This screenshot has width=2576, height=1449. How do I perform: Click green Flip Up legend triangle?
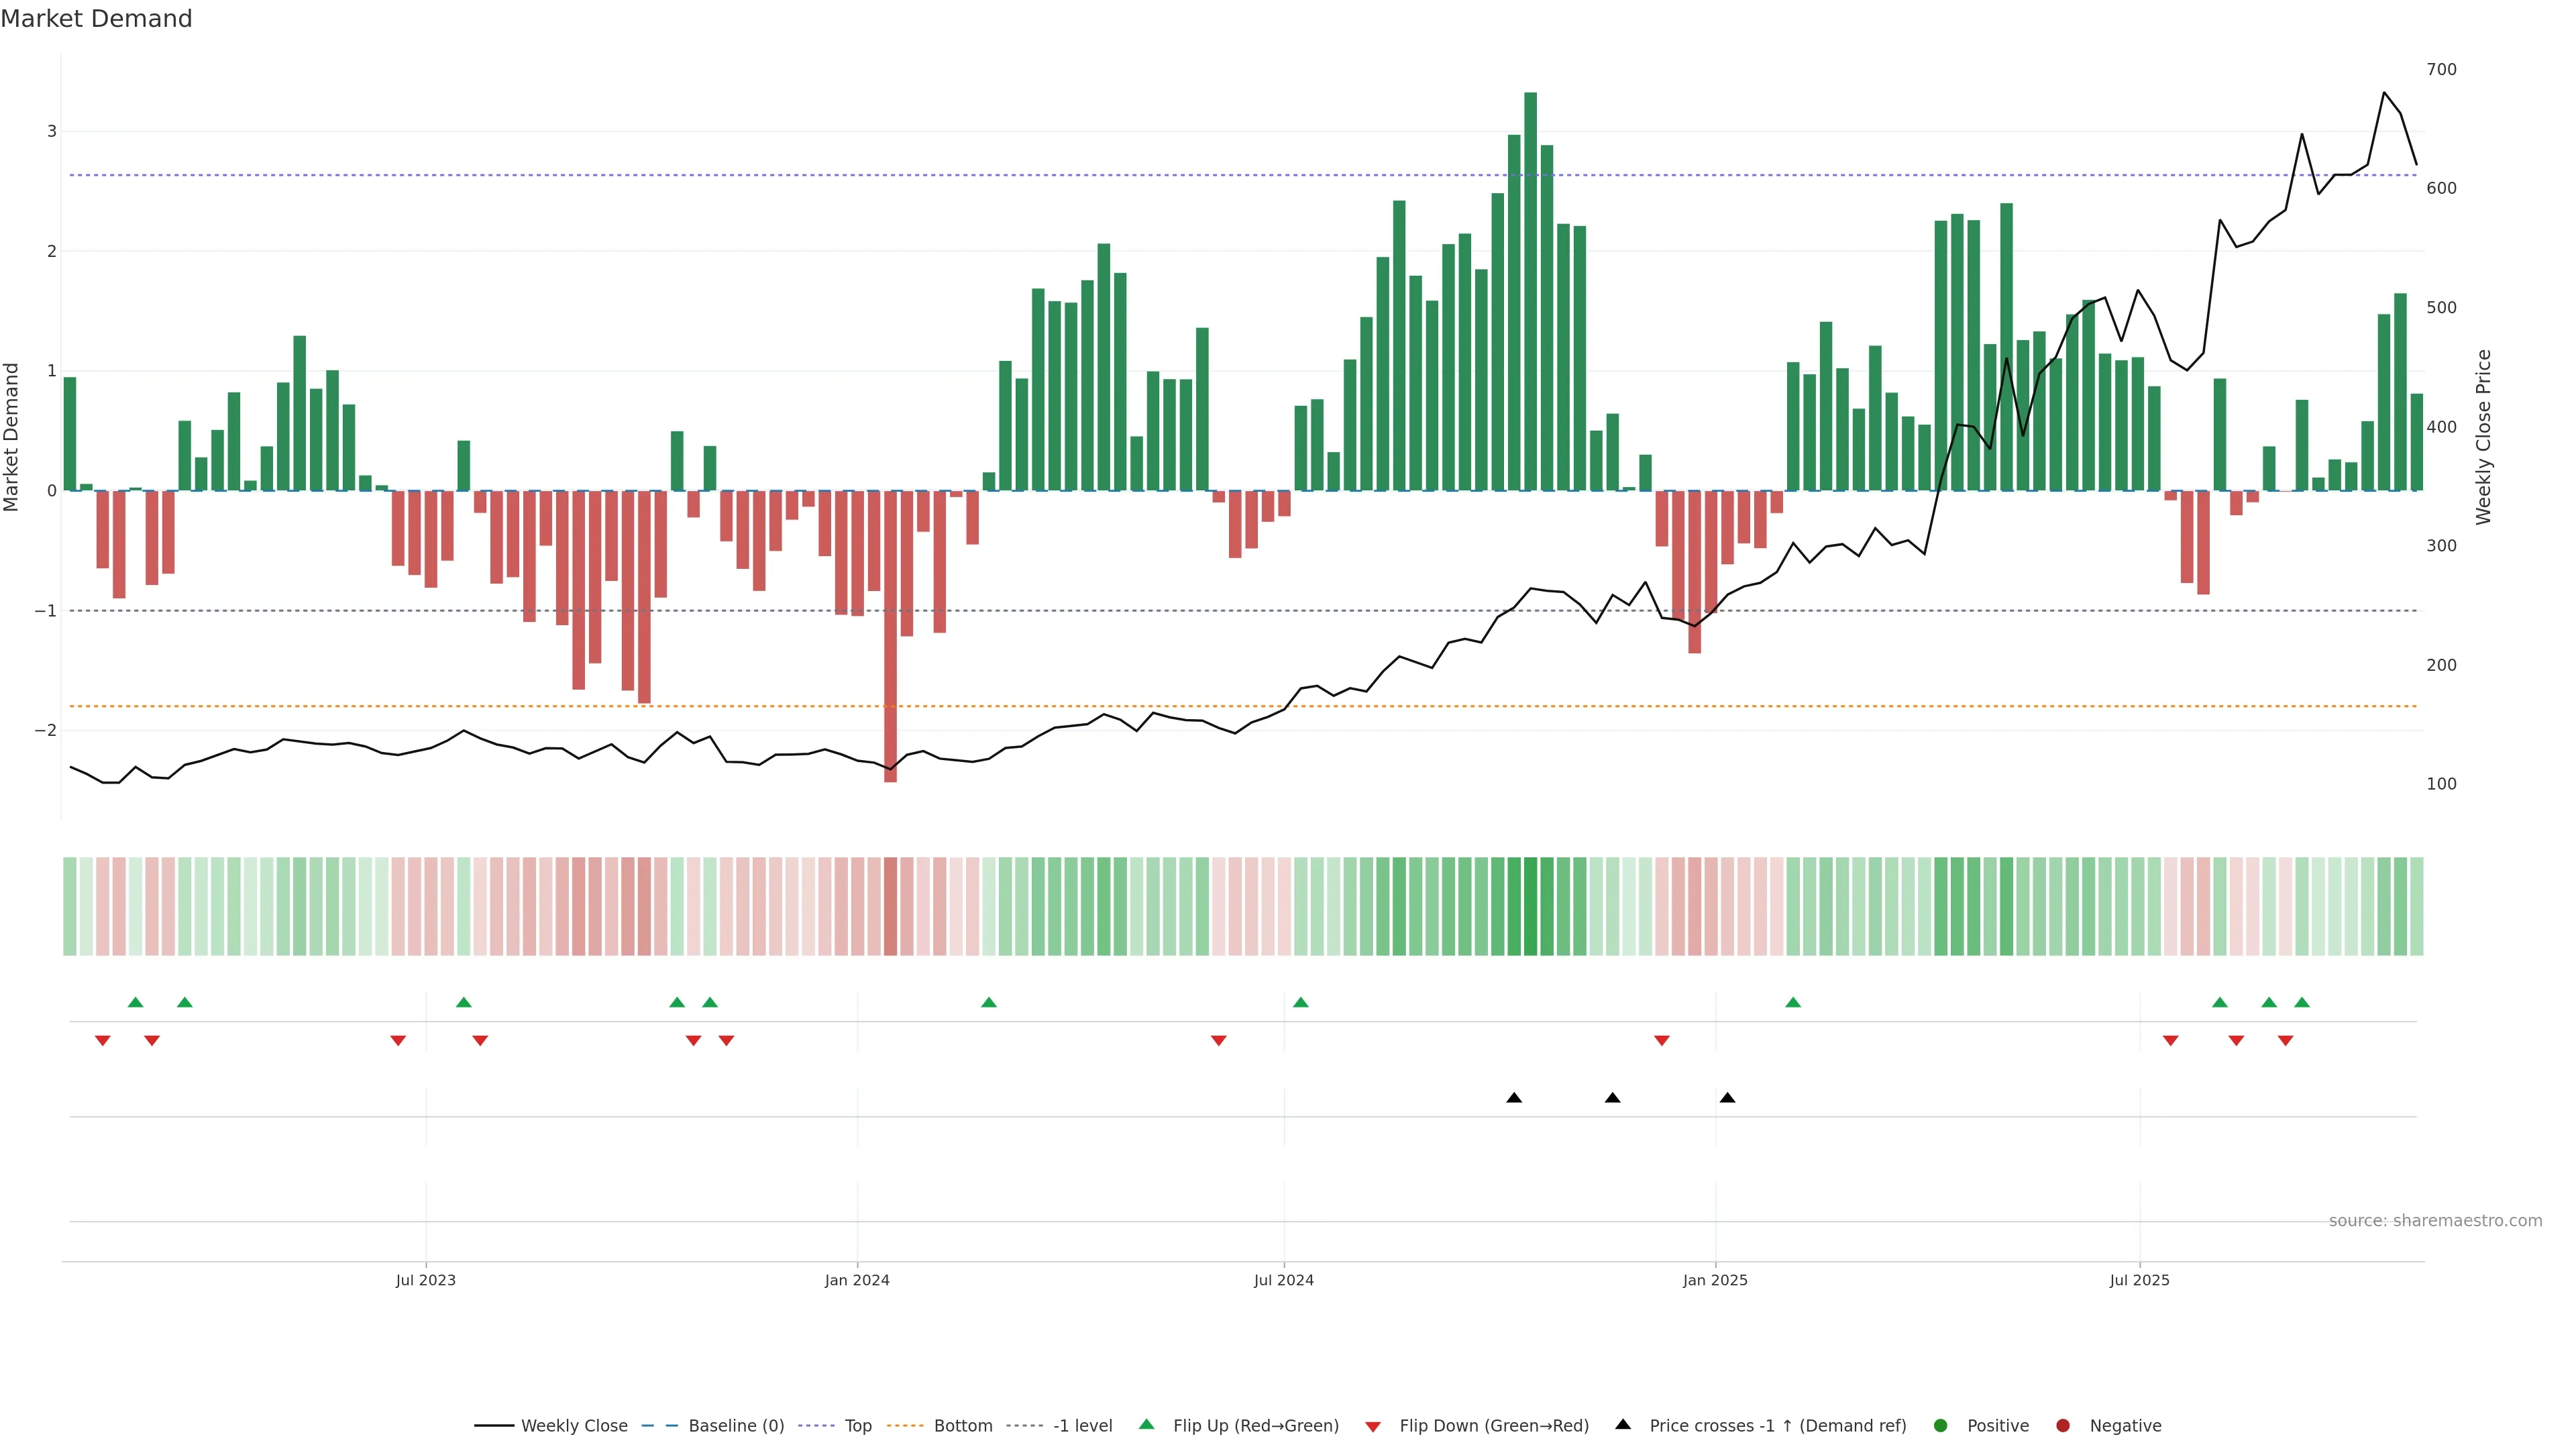tap(1147, 1425)
